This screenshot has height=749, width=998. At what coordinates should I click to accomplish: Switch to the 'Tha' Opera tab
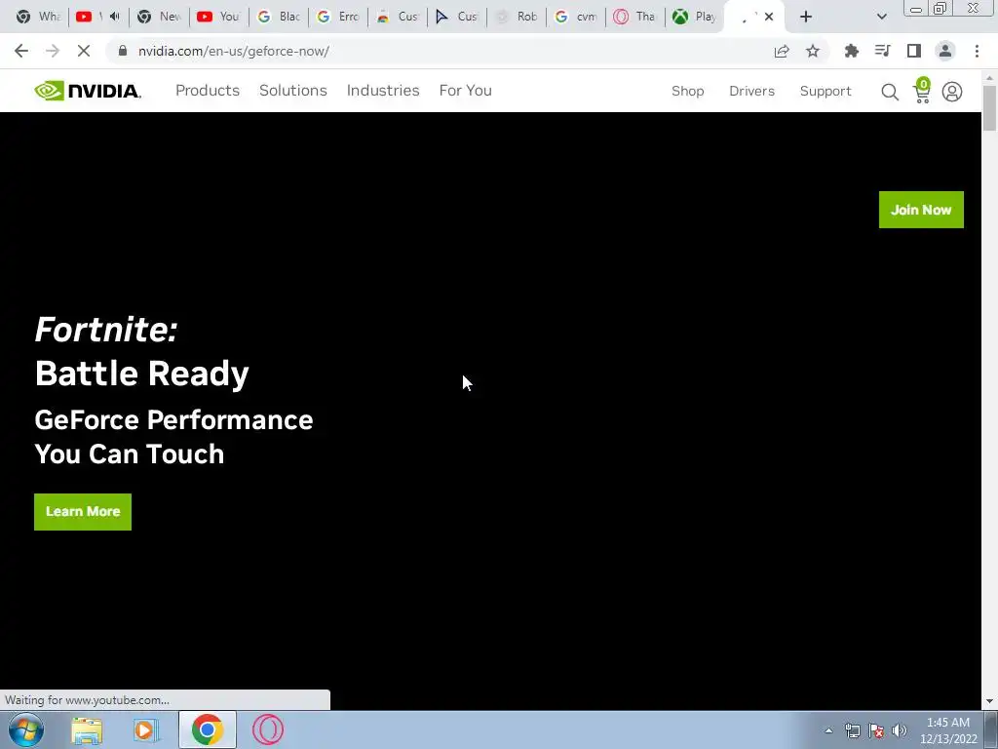(x=635, y=17)
